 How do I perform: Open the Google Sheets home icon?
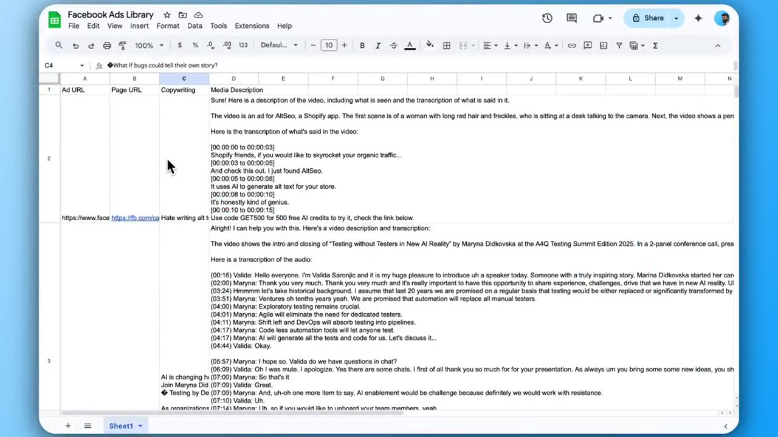tap(55, 20)
